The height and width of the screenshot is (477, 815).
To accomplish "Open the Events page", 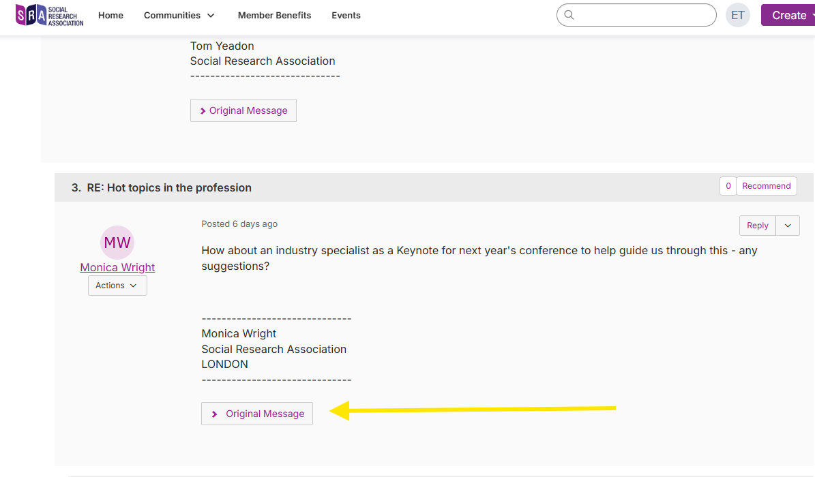I will pos(346,16).
